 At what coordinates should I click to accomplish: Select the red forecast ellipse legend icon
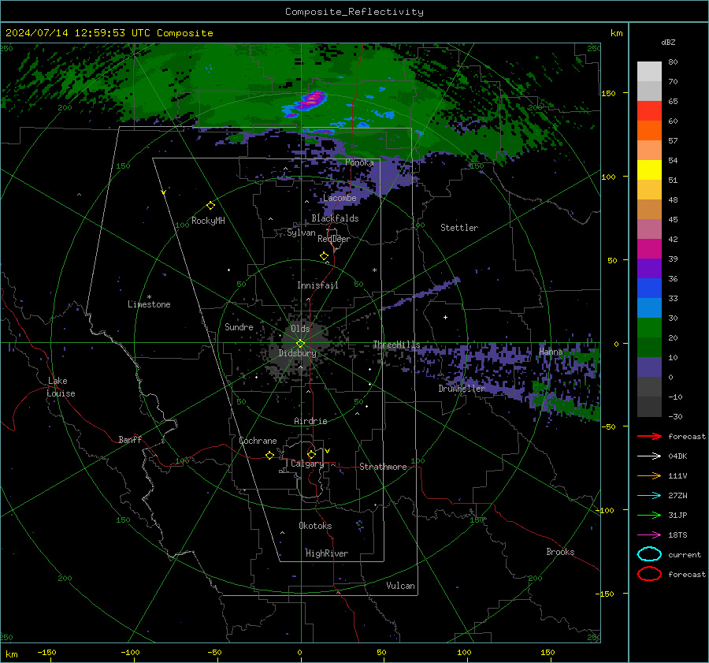tap(649, 574)
